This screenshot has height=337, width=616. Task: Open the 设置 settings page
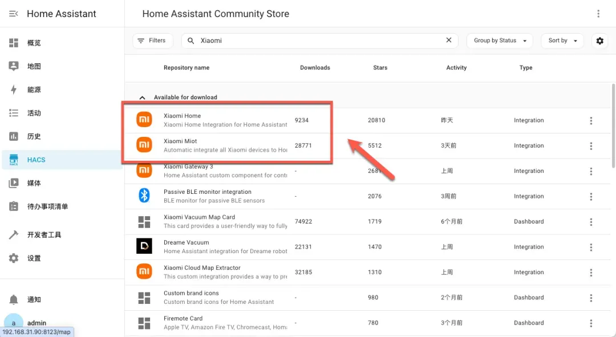pos(34,258)
